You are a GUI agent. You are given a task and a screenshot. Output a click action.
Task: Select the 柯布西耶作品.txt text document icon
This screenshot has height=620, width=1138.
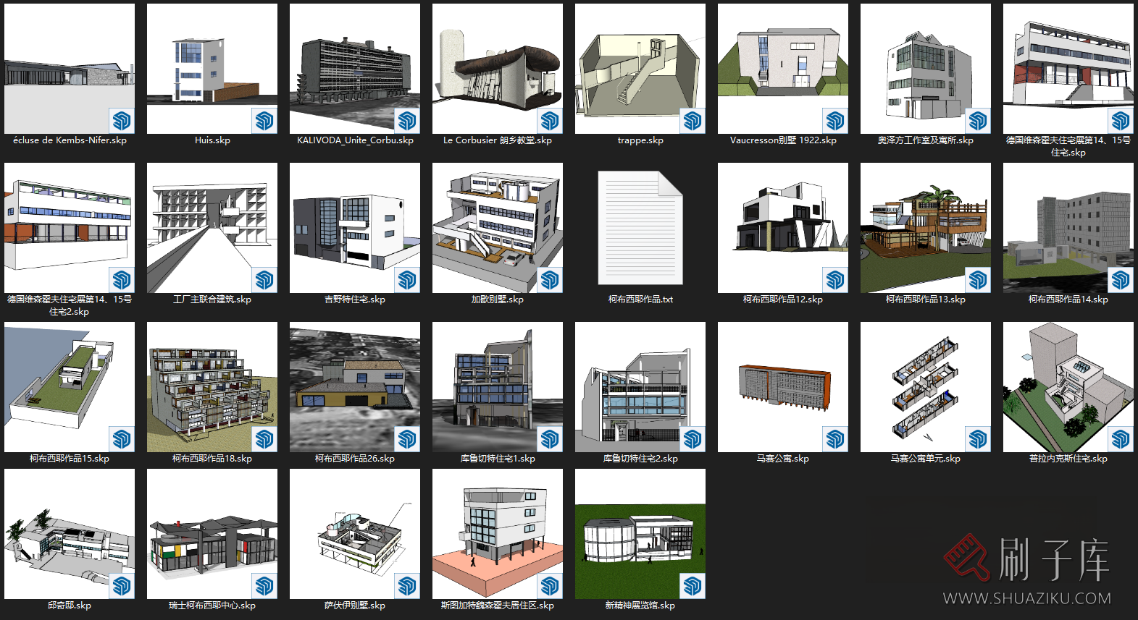(640, 228)
